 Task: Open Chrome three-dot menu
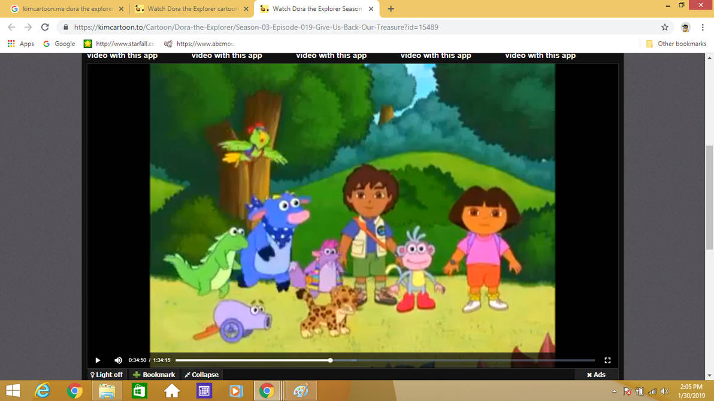pyautogui.click(x=703, y=28)
